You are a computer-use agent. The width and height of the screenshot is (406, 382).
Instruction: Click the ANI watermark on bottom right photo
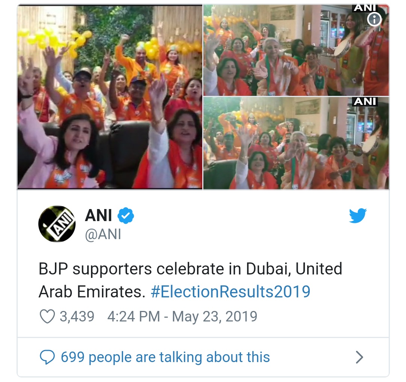click(365, 102)
